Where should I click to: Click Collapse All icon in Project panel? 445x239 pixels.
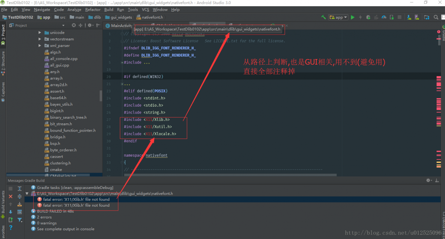pos(81,25)
